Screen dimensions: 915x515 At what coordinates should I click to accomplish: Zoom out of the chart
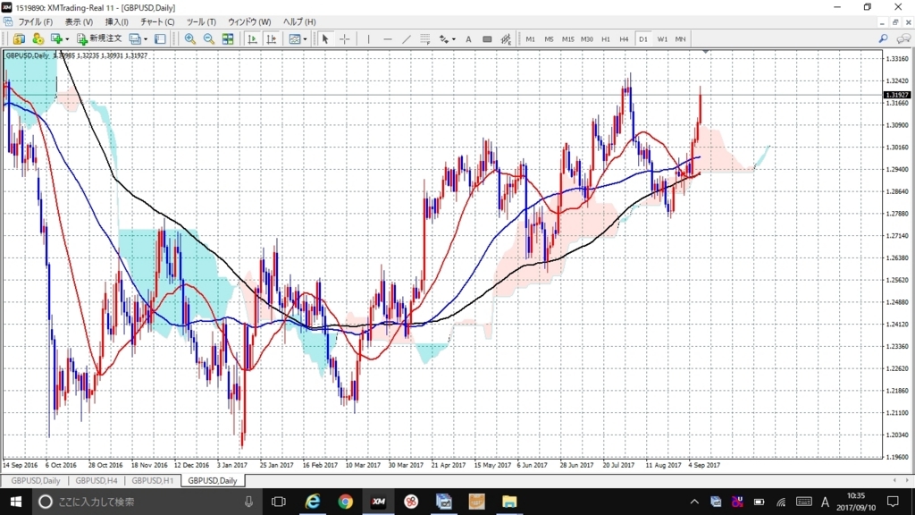209,39
